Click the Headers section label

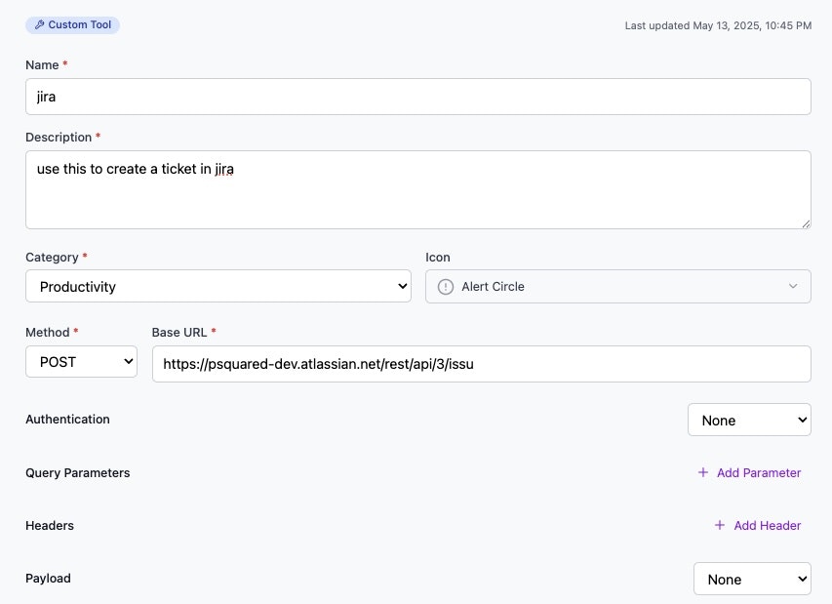(x=50, y=526)
